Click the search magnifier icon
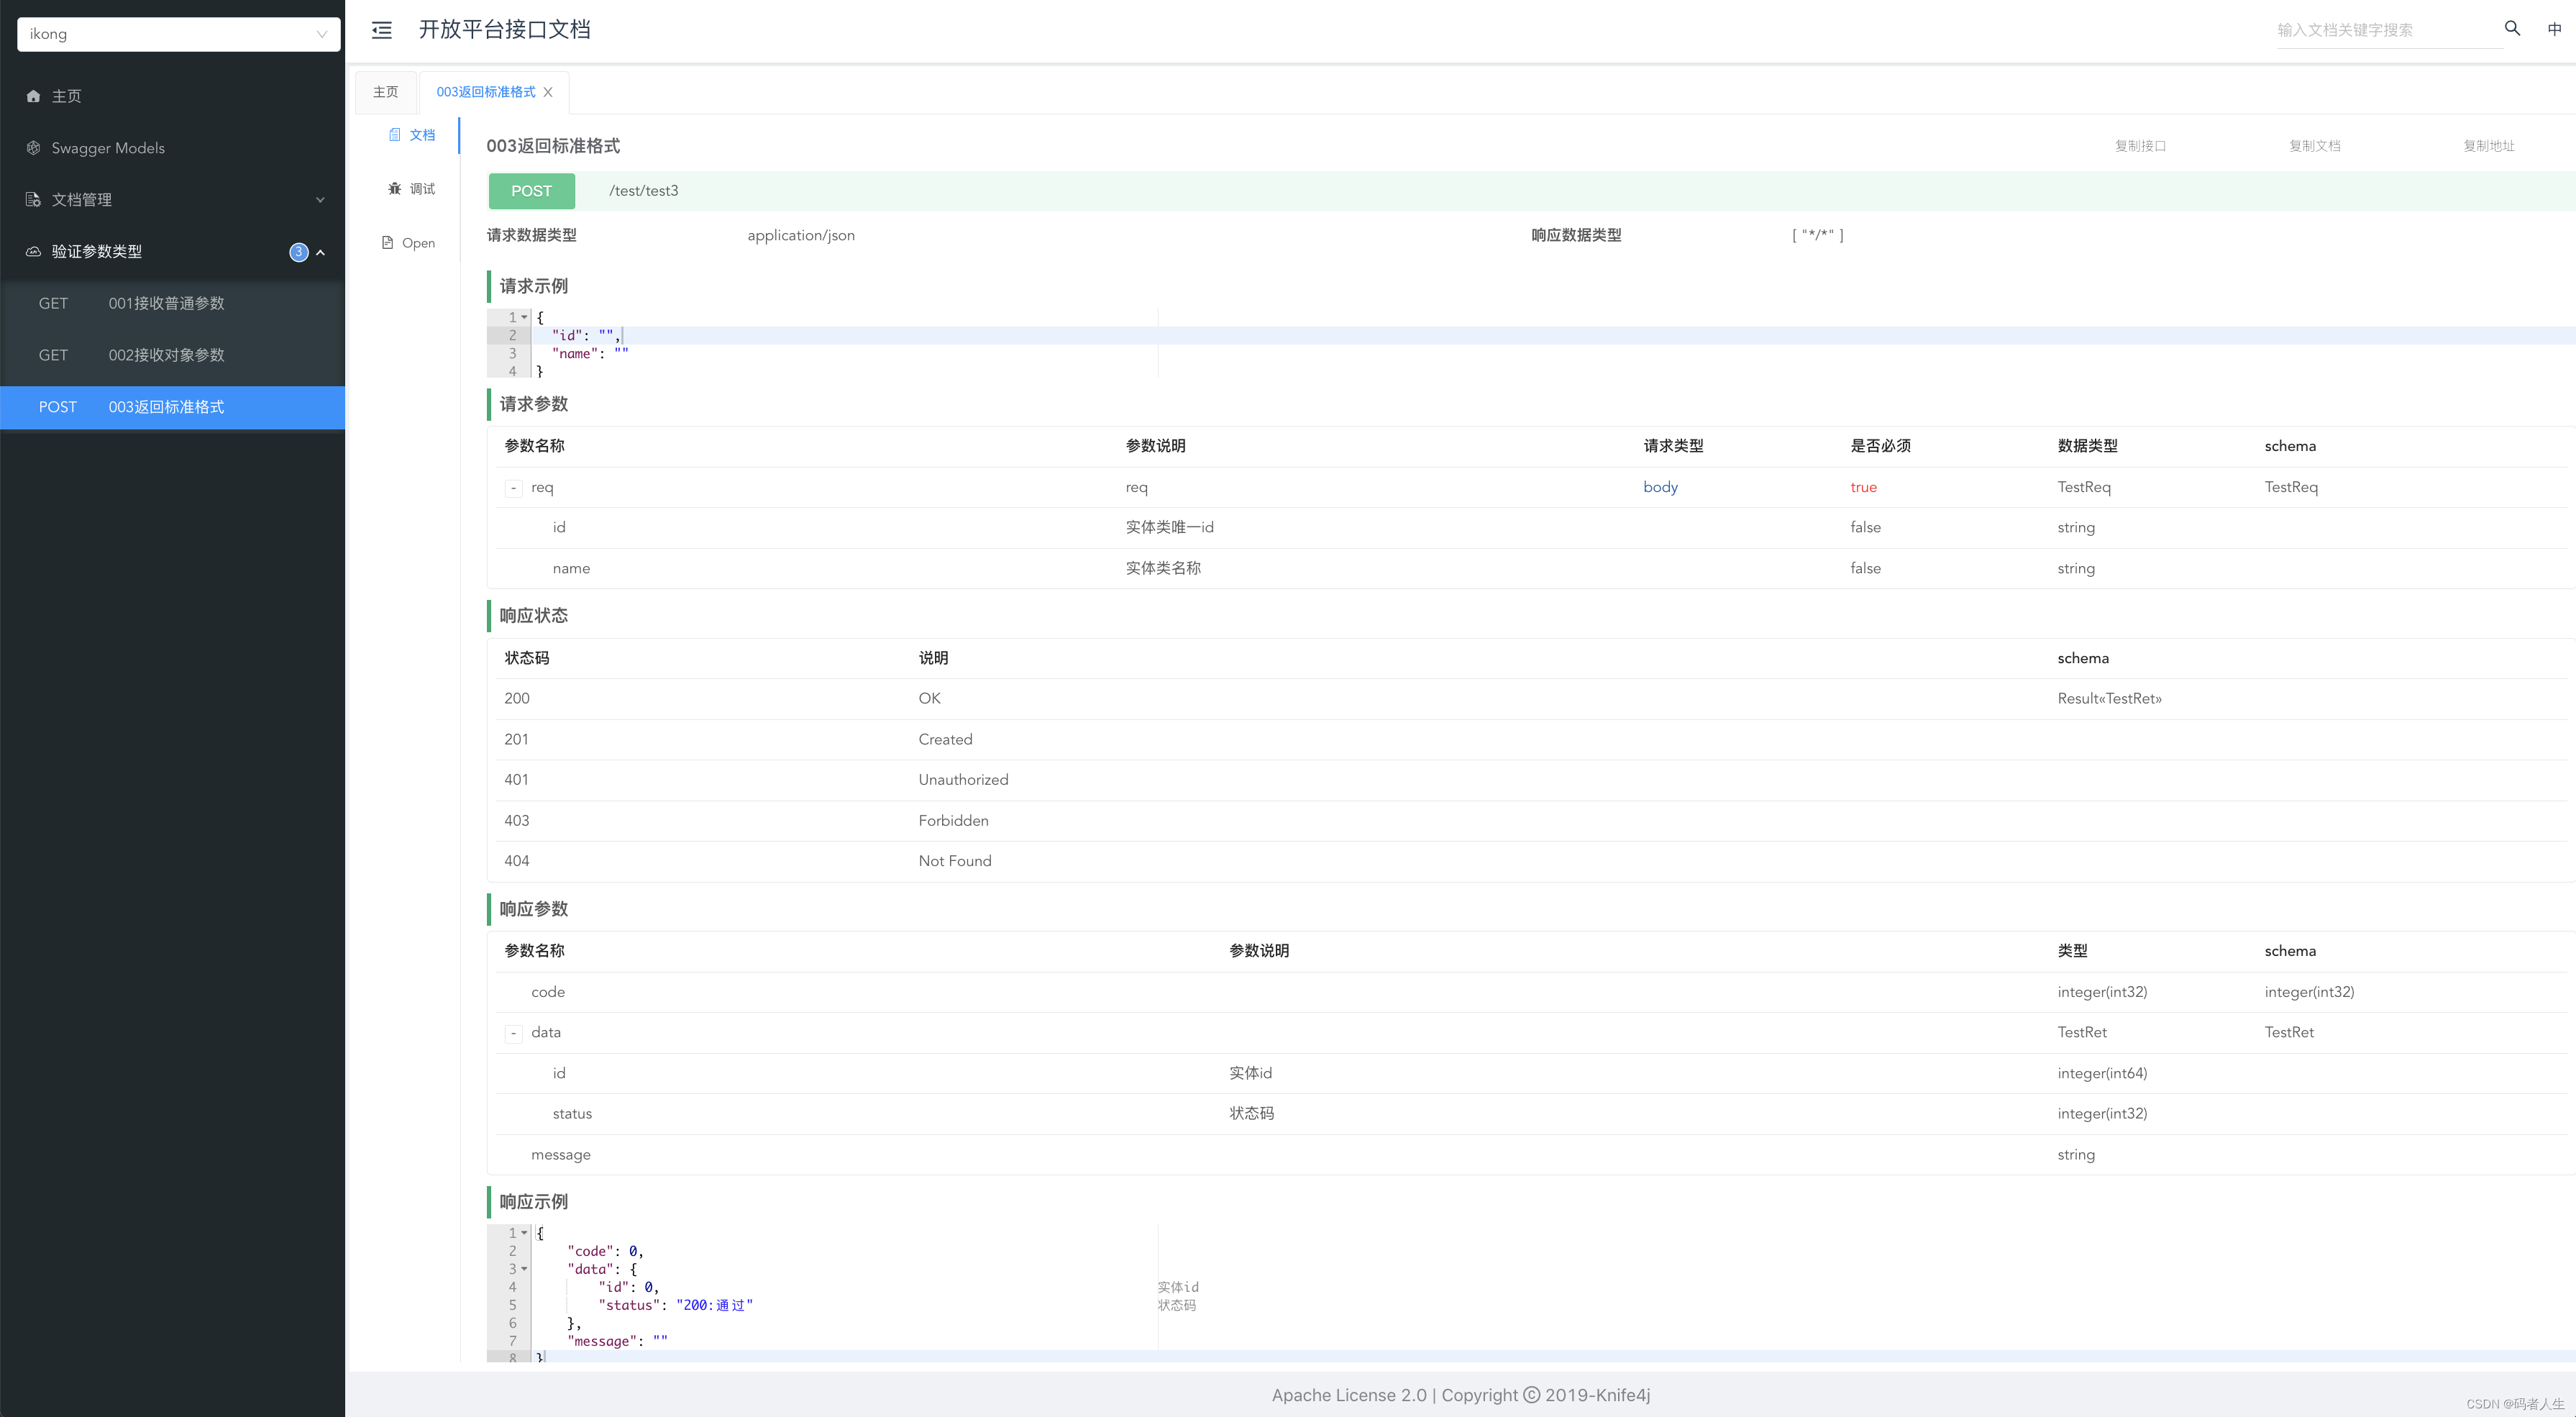Viewport: 2576px width, 1417px height. [2512, 29]
